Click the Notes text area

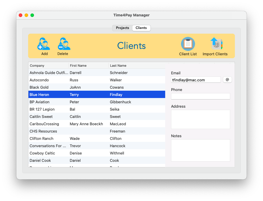pos(200,150)
